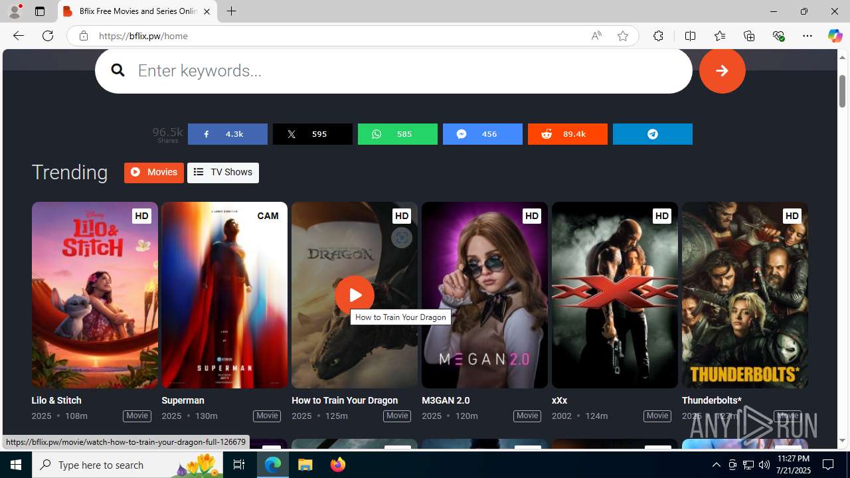Show hidden system tray icons
The width and height of the screenshot is (850, 478).
click(x=716, y=465)
